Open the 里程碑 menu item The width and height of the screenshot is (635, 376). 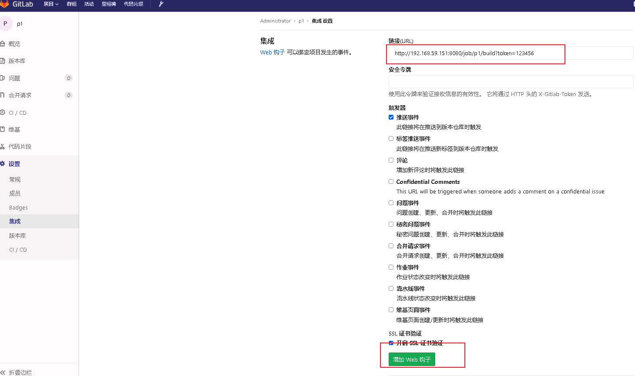coord(108,4)
